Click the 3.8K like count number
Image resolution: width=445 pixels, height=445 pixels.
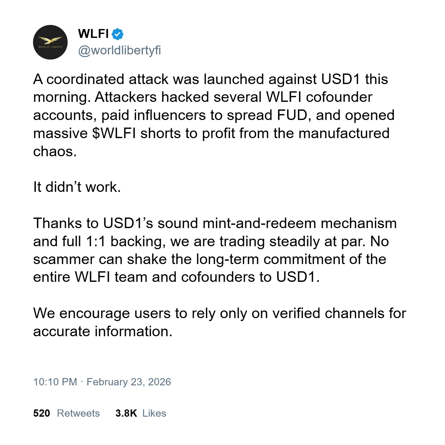126,413
